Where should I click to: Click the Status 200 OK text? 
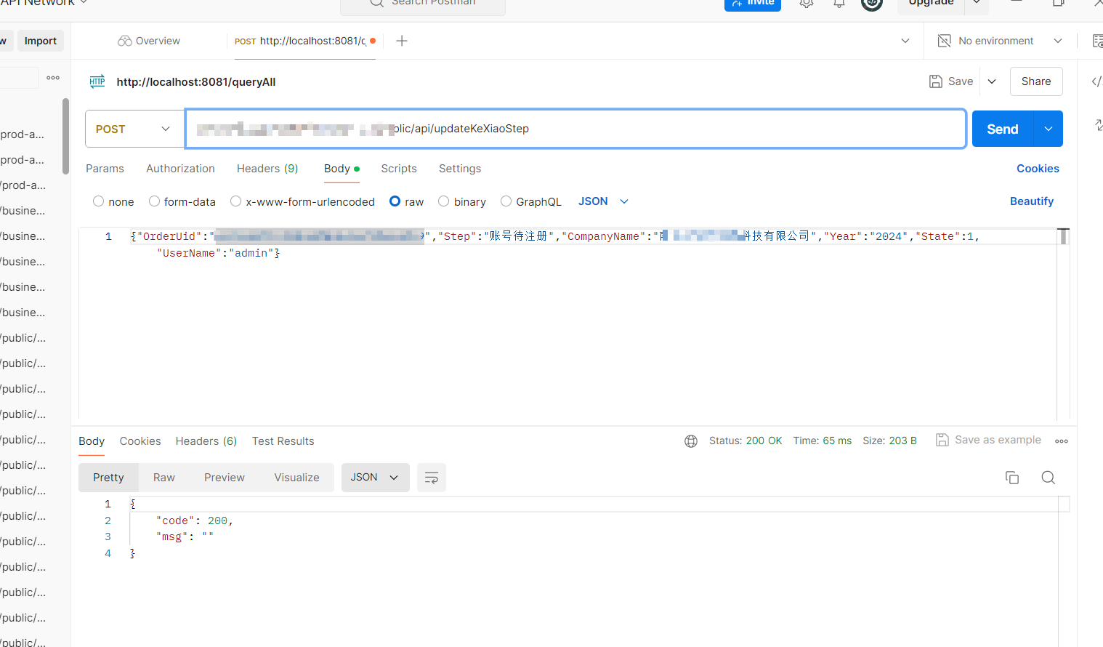(746, 441)
